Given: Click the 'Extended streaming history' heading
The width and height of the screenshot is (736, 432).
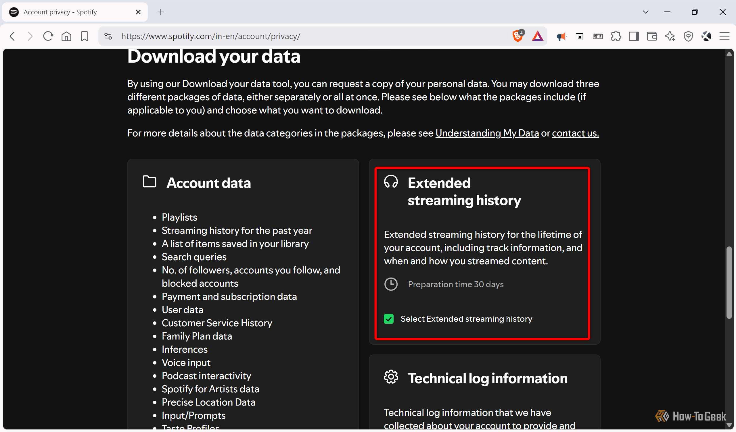Looking at the screenshot, I should tap(464, 192).
